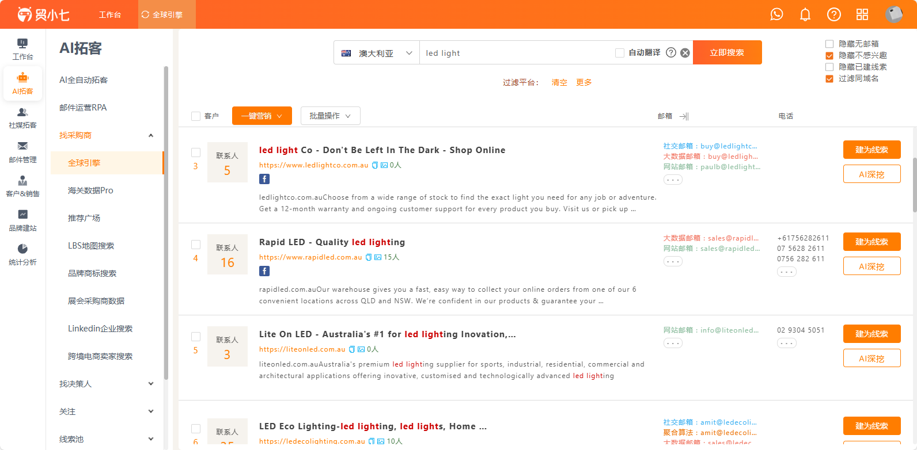The height and width of the screenshot is (450, 917).
Task: Go to 工作台 in left sidebar
Action: coord(22,49)
